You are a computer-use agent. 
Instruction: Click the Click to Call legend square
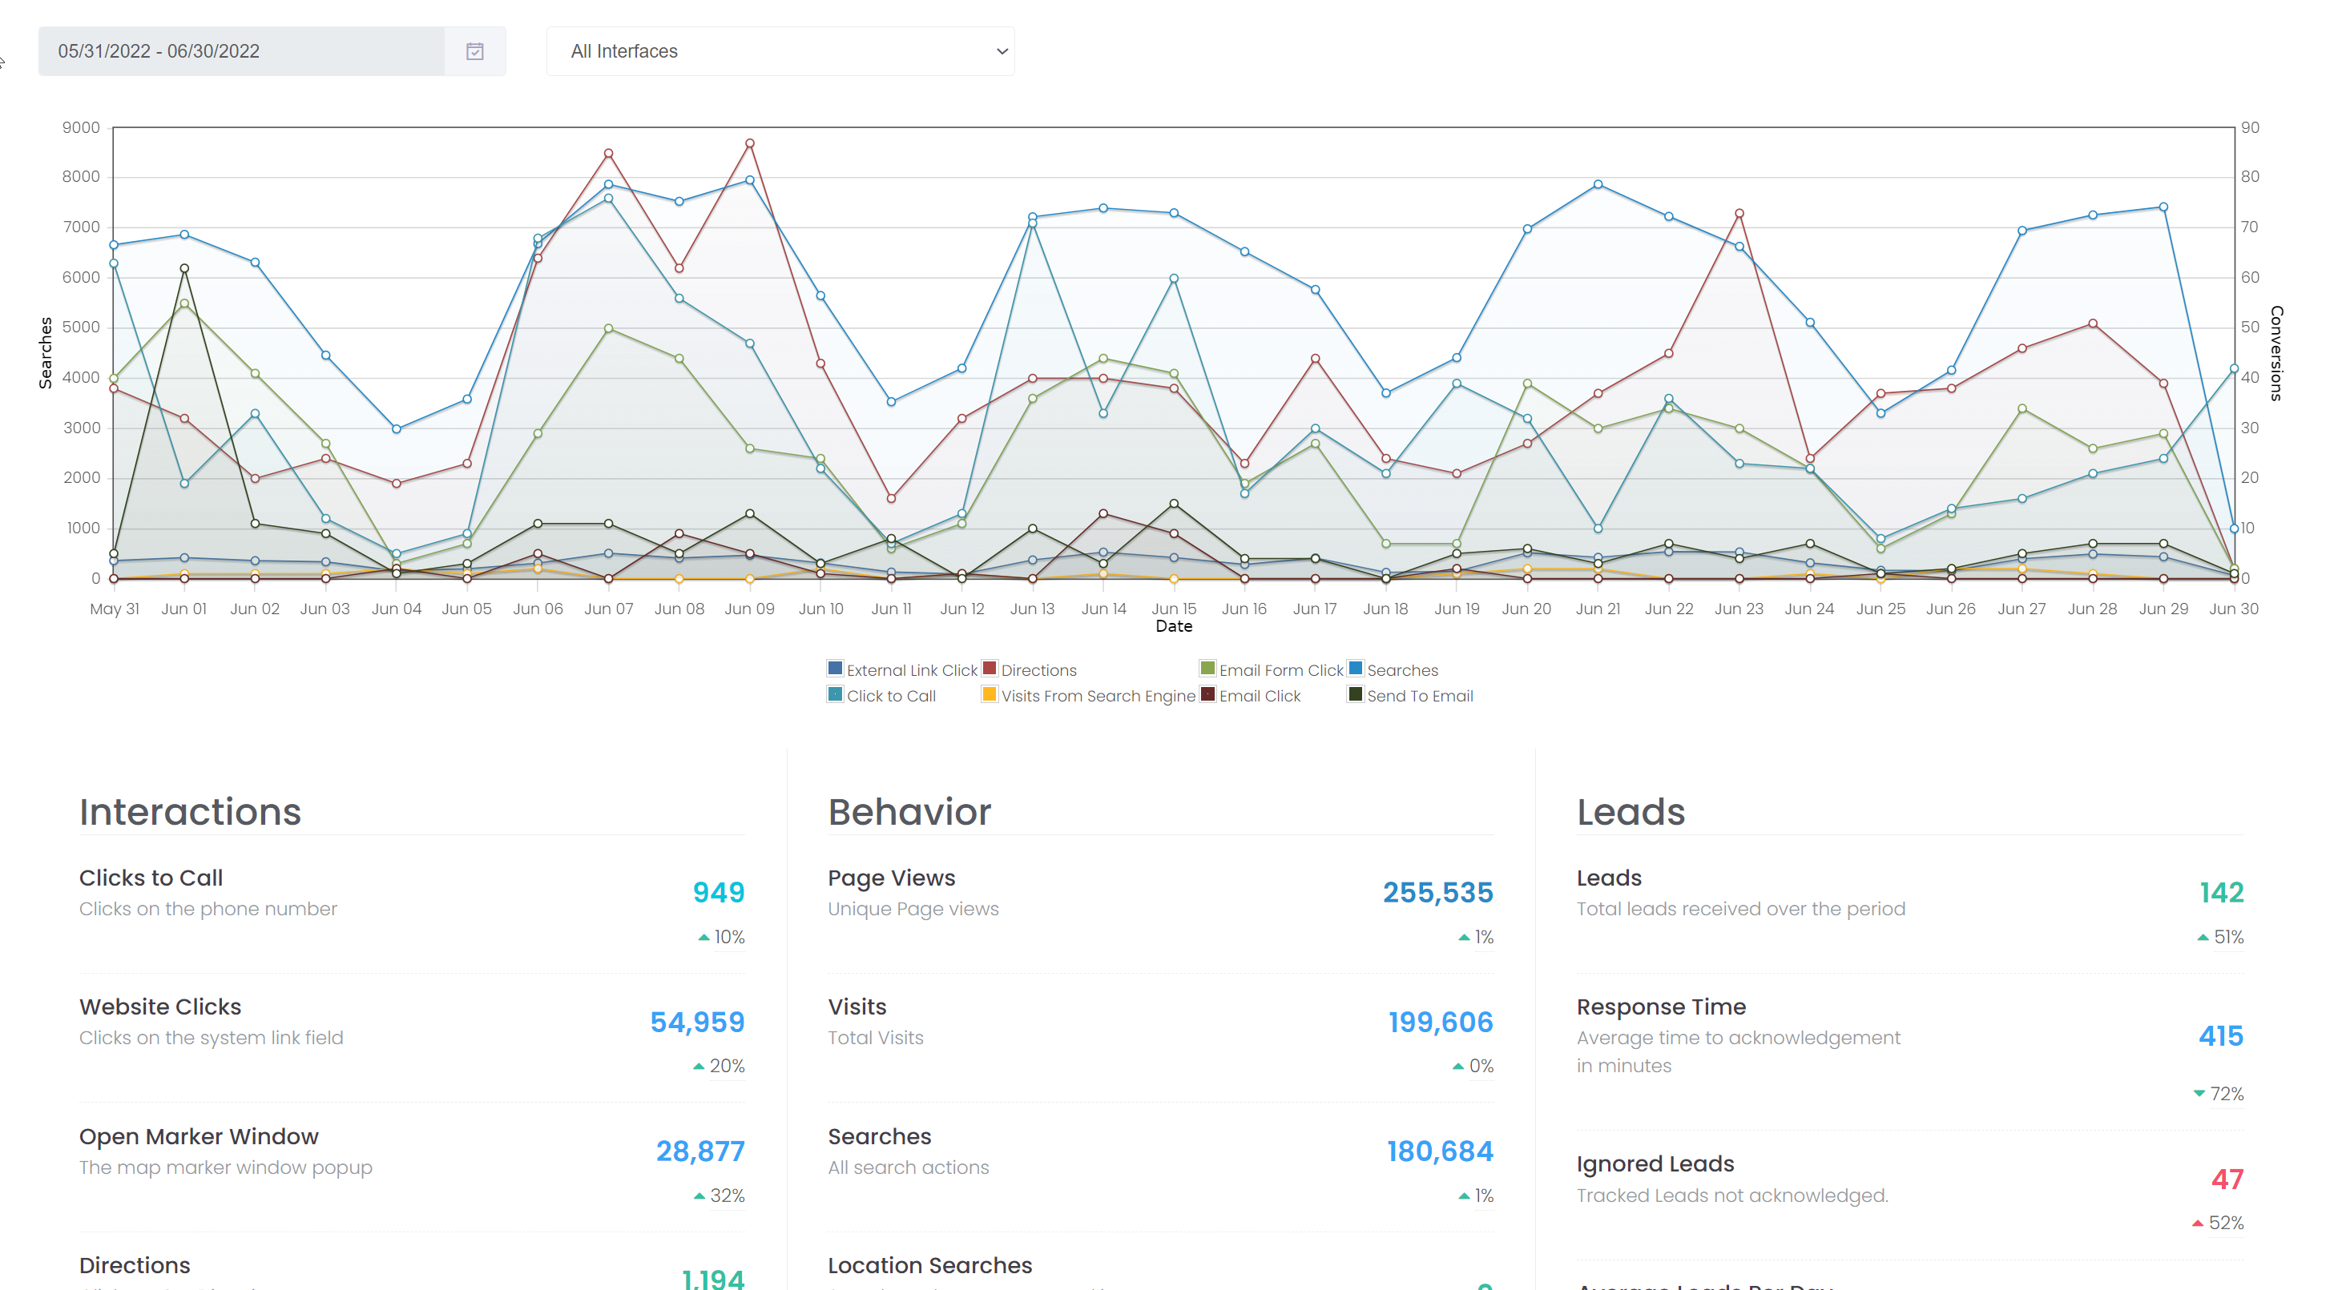(835, 694)
